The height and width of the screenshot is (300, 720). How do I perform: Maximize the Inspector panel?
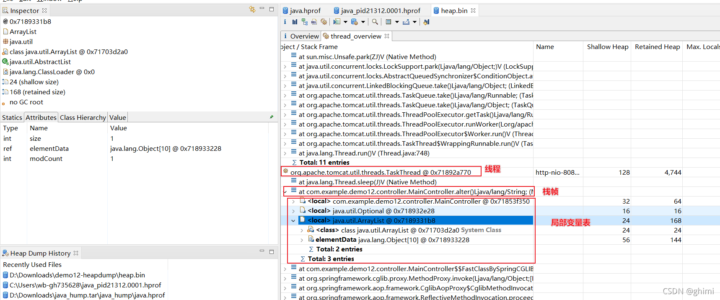[x=272, y=9]
